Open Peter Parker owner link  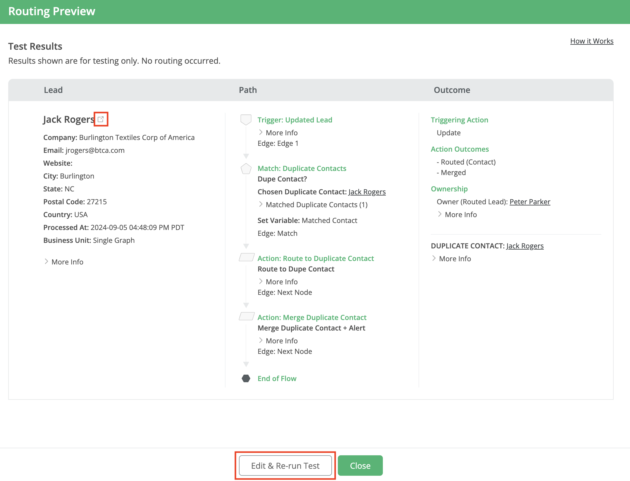tap(530, 202)
